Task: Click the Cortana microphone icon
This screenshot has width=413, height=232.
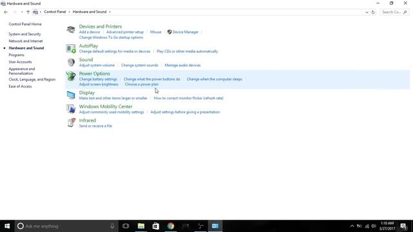Action: (x=112, y=226)
